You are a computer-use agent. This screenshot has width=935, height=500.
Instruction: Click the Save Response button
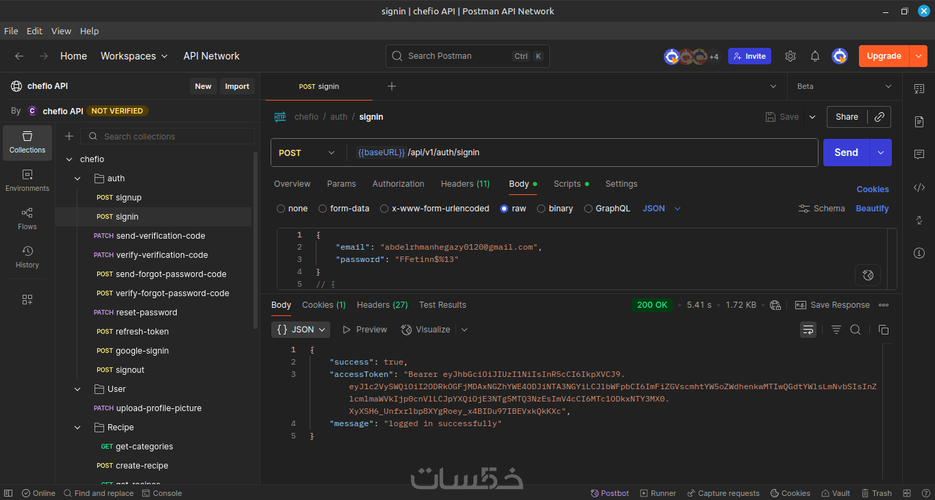[832, 305]
